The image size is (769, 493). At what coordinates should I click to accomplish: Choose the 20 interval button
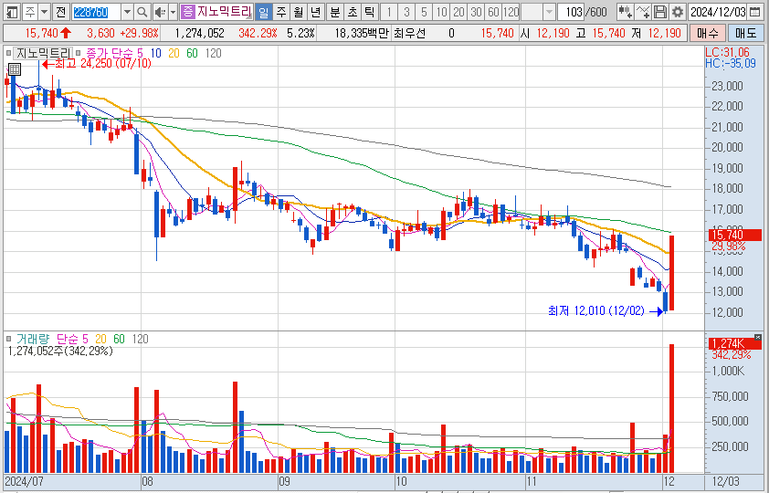pyautogui.click(x=459, y=11)
